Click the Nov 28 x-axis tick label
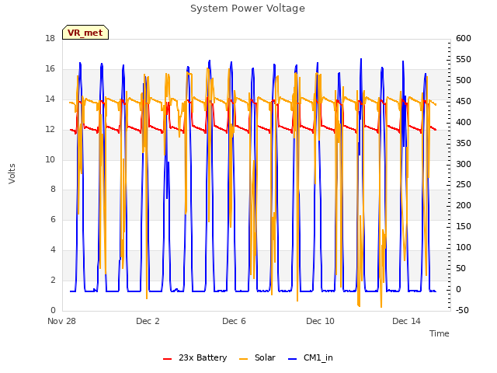Image resolution: width=497 pixels, height=373 pixels. [61, 321]
